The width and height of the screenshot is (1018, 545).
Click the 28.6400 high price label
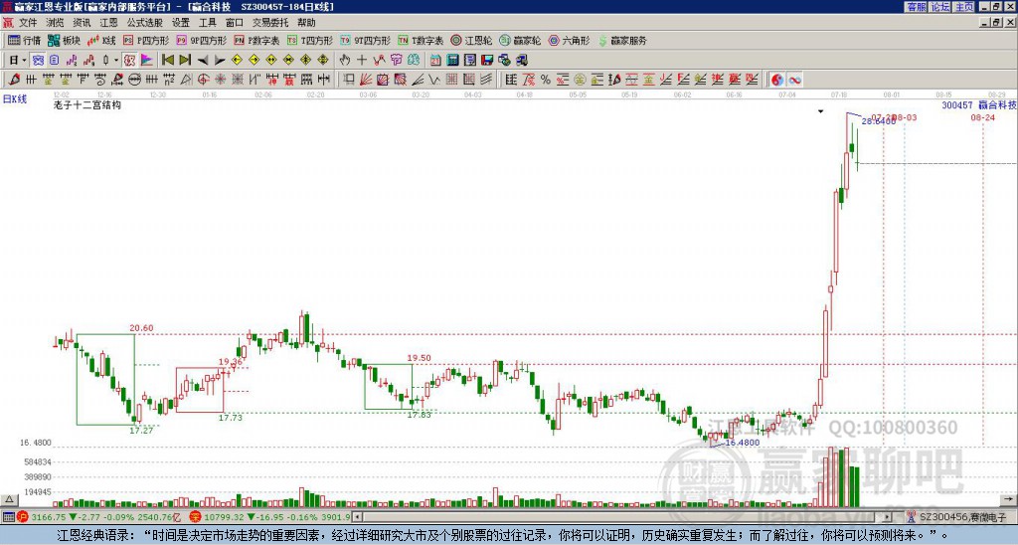pos(879,121)
